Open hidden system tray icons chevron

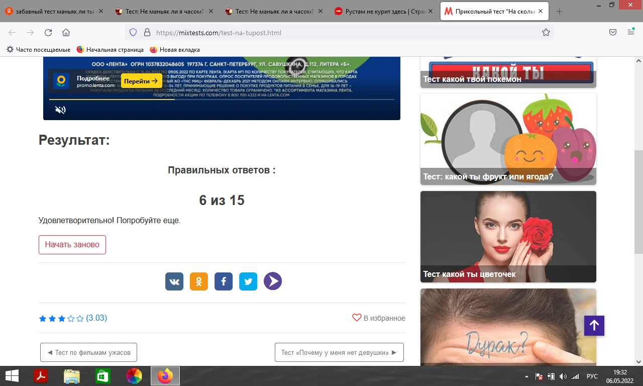(x=526, y=375)
